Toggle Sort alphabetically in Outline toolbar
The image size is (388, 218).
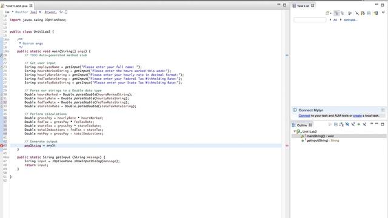point(341,124)
